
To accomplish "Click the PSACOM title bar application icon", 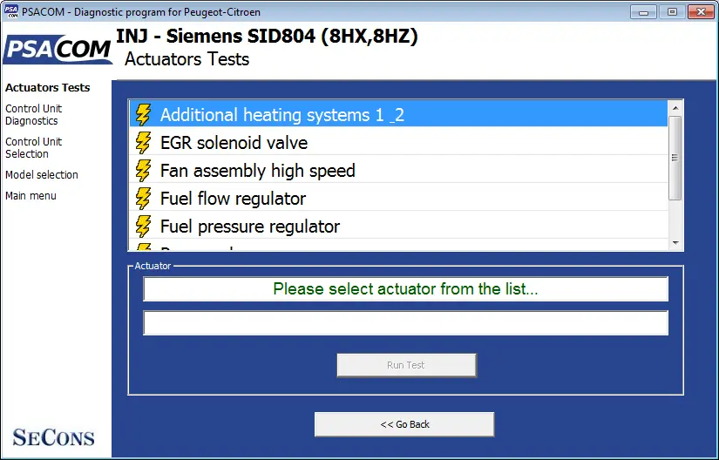I will pos(11,11).
